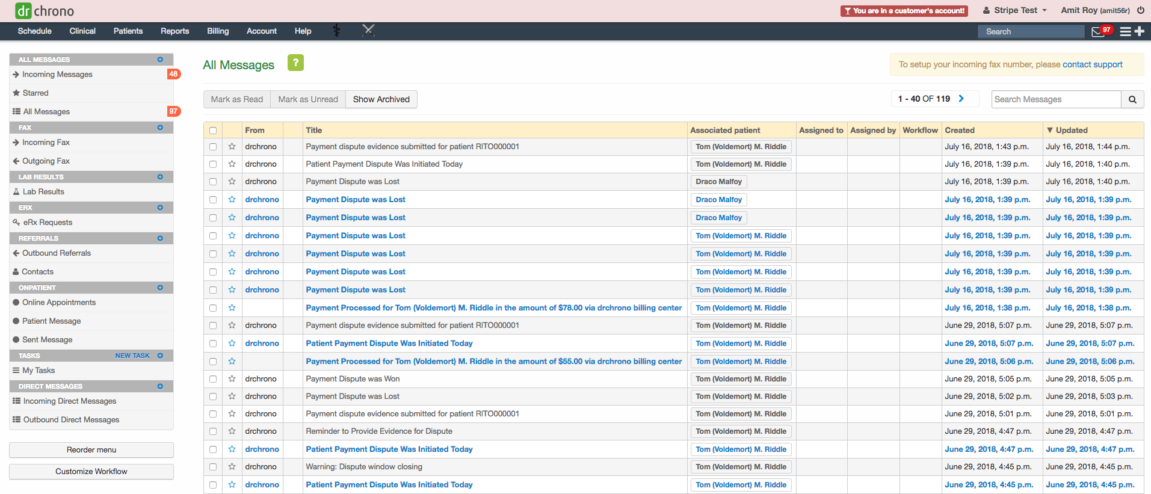The height and width of the screenshot is (494, 1151).
Task: Open the Help menu in navigation bar
Action: coord(303,31)
